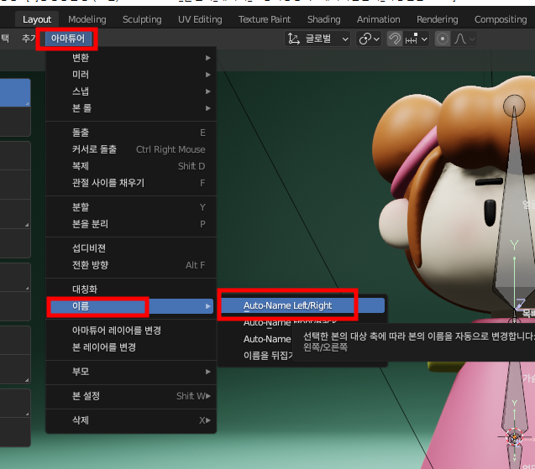Select 전환 방향 menu entry
The height and width of the screenshot is (469, 535).
tap(131, 265)
